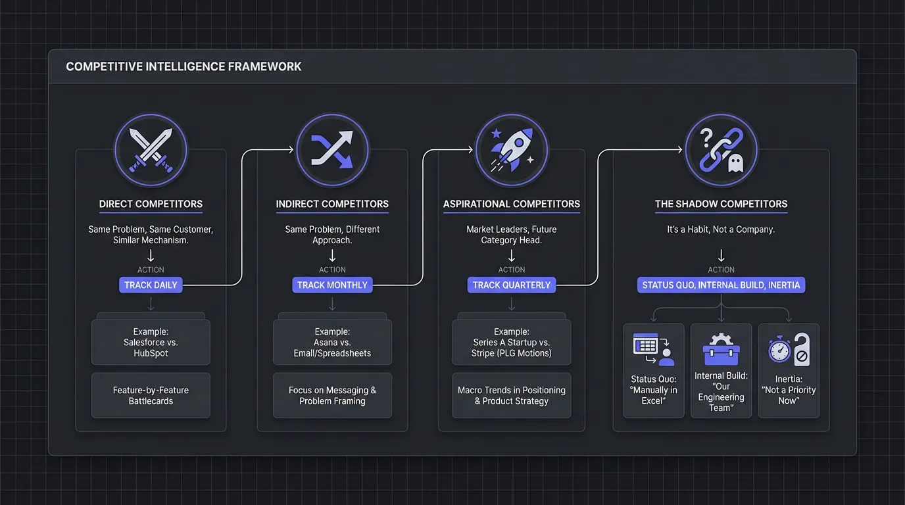Select Macro Trends in Positioning card
Viewport: 905px width, 505px height.
512,395
